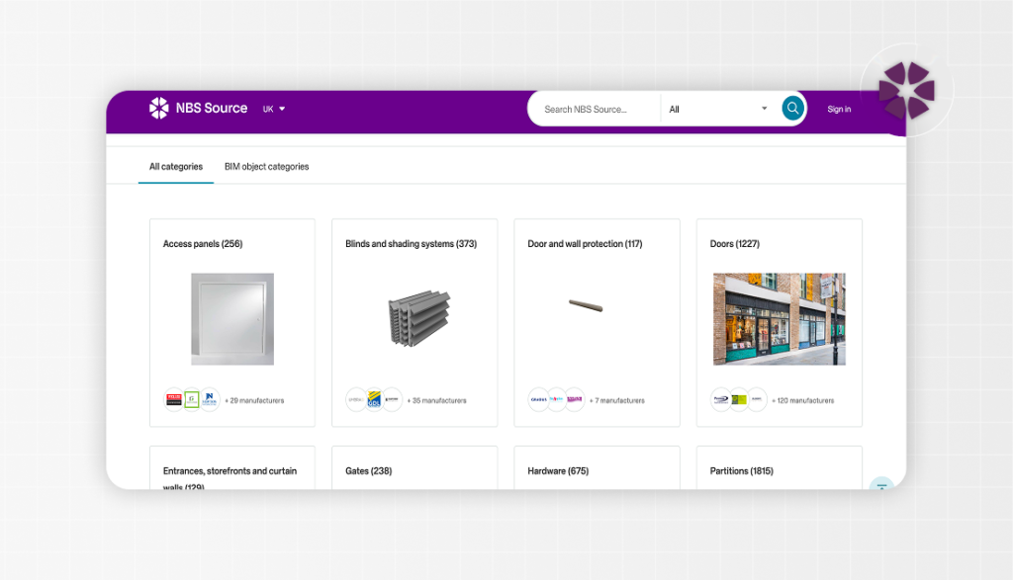Open the Sign in link
This screenshot has height=580, width=1013.
coord(839,109)
